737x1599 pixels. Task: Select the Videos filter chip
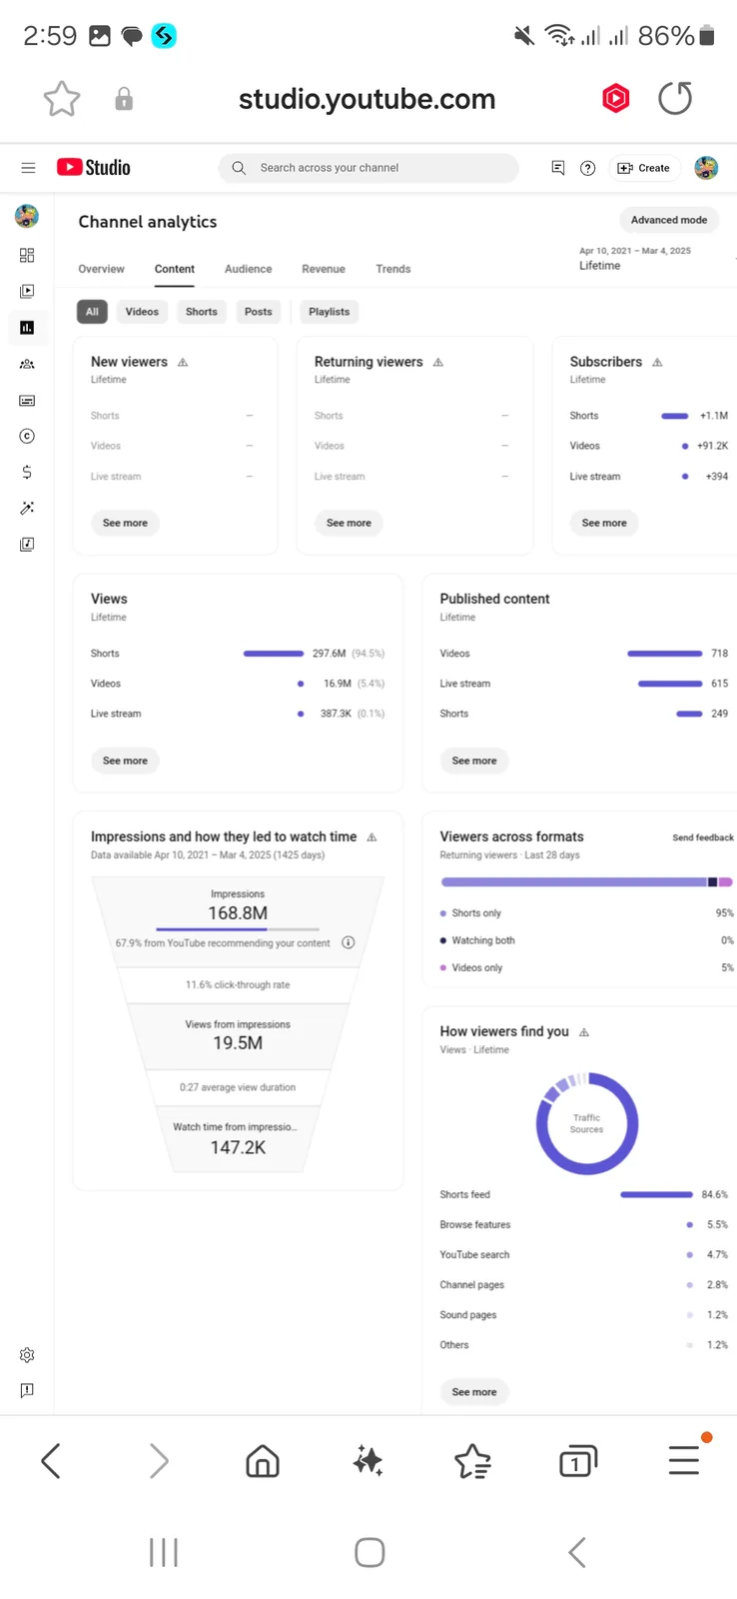point(142,312)
